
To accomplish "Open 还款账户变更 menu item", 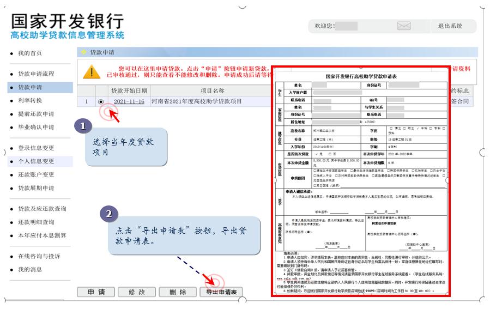I will [x=36, y=174].
